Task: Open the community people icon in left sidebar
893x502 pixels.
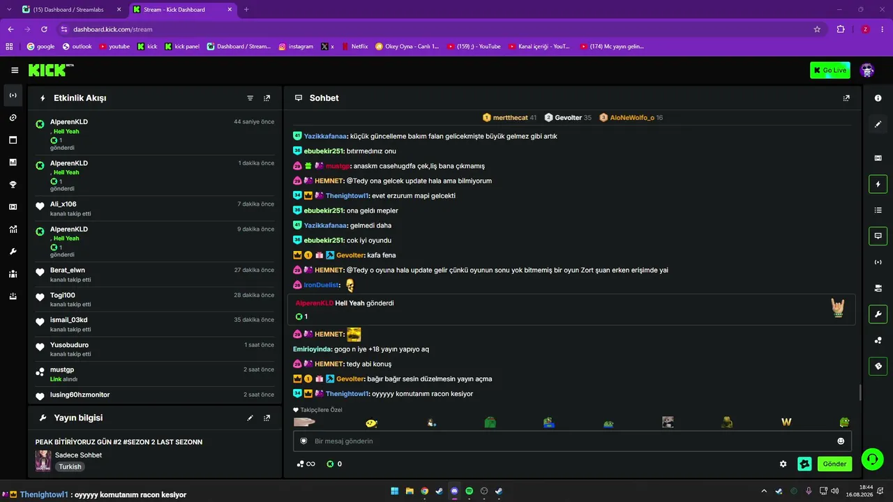Action: point(13,274)
